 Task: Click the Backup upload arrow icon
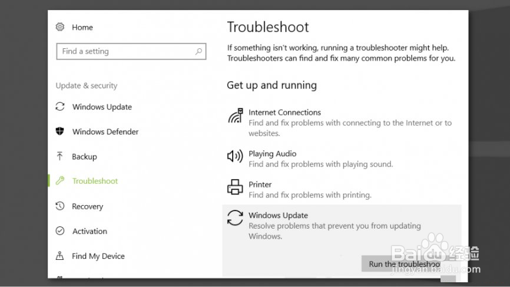click(x=60, y=156)
